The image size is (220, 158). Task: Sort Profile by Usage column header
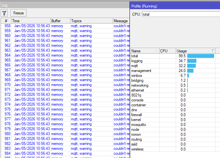[196, 51]
